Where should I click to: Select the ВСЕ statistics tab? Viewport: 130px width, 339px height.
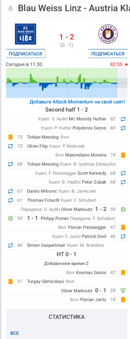[15, 333]
